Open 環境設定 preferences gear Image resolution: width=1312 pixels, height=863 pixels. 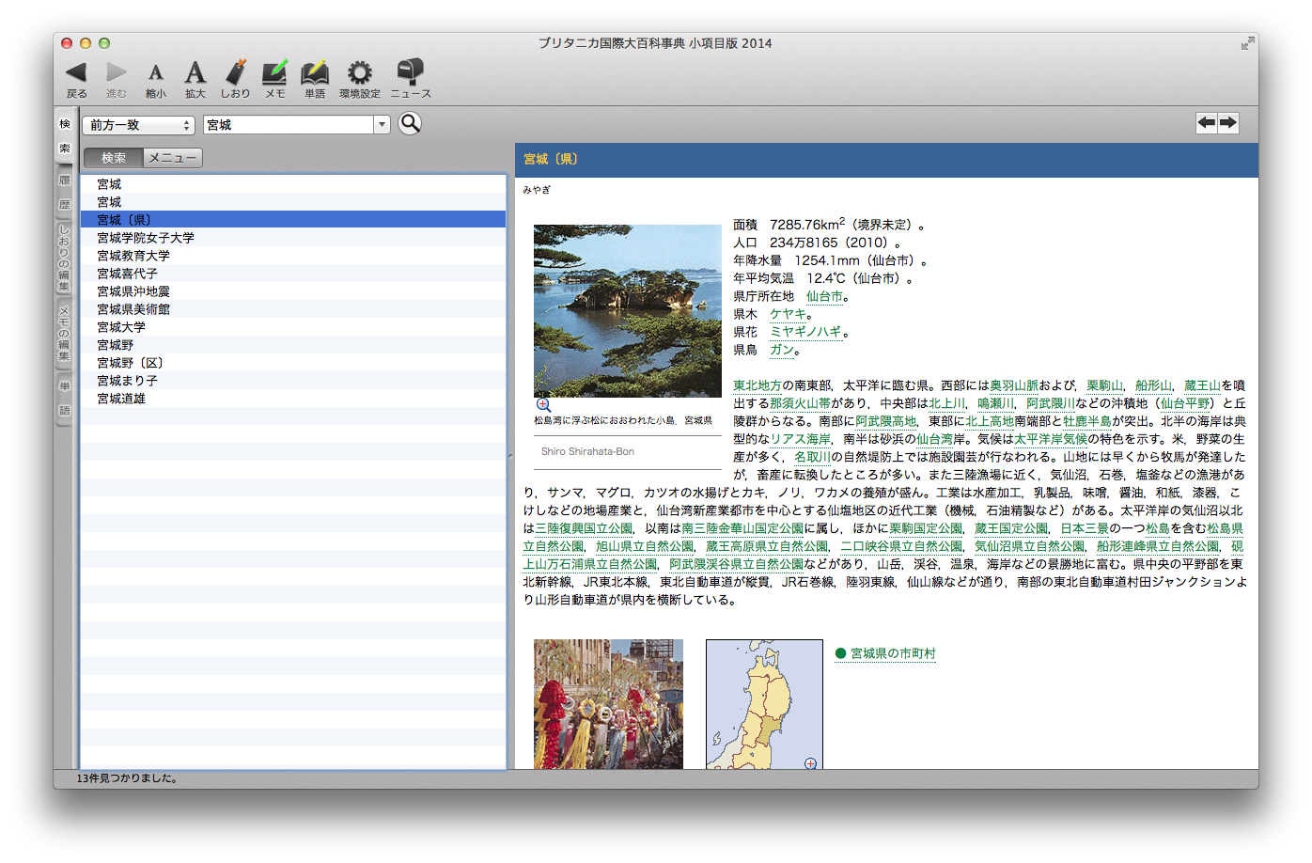pyautogui.click(x=360, y=73)
